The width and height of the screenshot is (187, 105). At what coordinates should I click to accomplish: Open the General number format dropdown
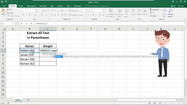tap(103, 11)
